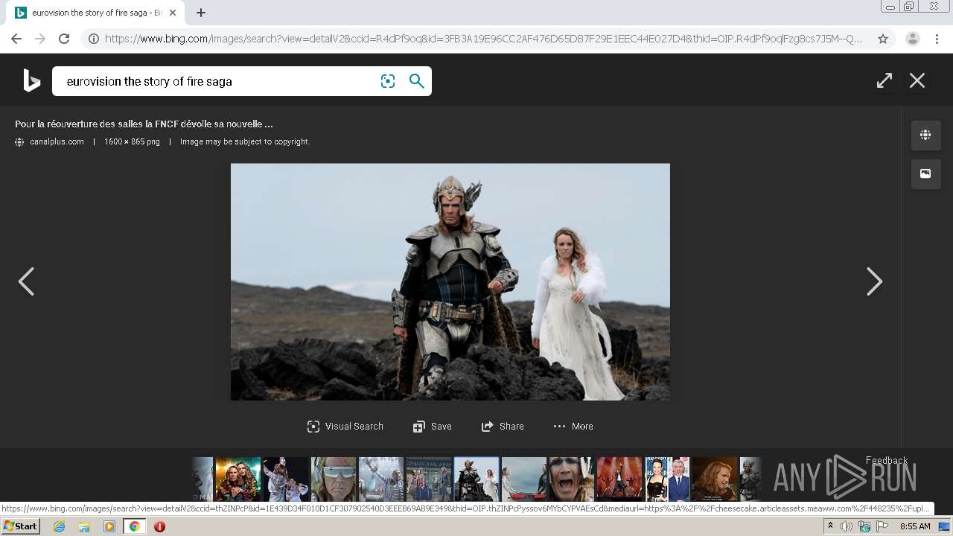Open the globe icon in right sidebar
The height and width of the screenshot is (536, 953).
925,135
